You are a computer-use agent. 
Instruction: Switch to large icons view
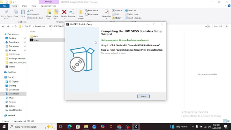[228, 121]
